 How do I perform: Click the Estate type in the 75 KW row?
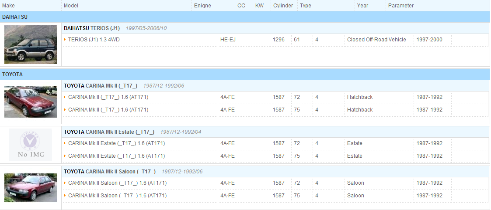click(355, 156)
